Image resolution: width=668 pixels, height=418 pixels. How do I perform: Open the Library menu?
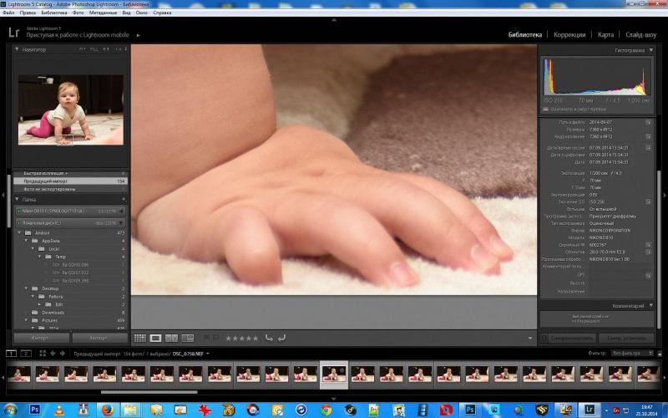tap(54, 13)
